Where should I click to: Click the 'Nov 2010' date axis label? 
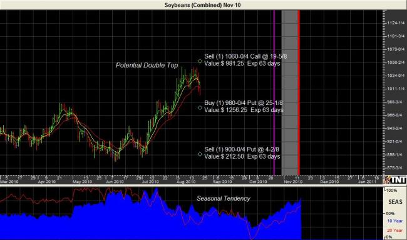coord(293,182)
